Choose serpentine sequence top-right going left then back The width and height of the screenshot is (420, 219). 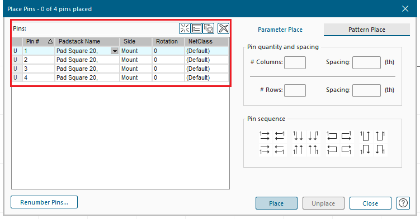[x=346, y=136]
